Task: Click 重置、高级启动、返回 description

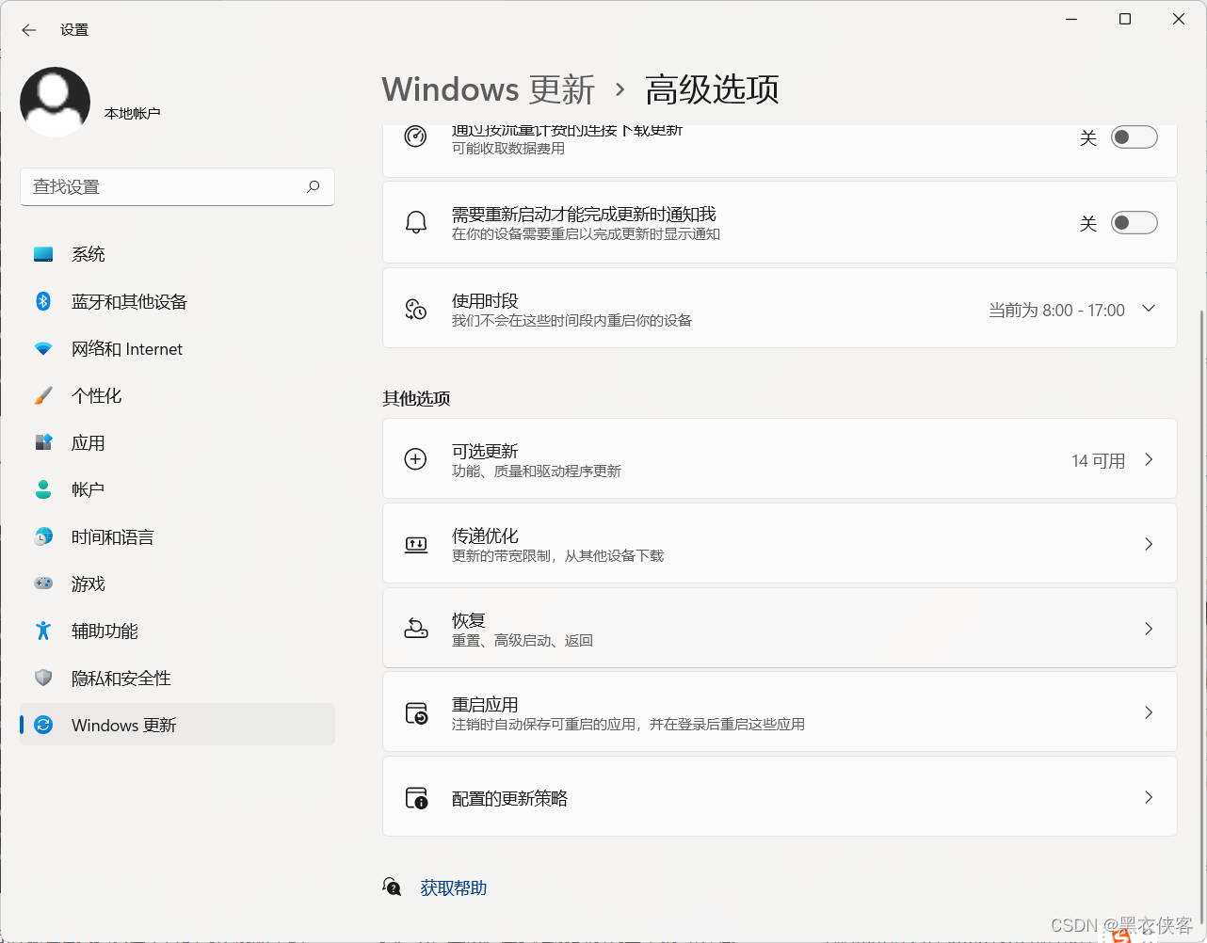Action: pos(523,640)
